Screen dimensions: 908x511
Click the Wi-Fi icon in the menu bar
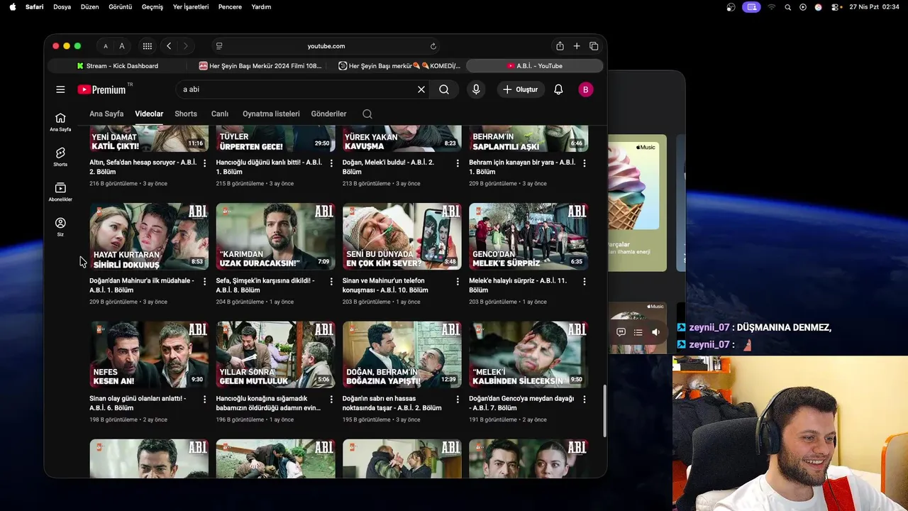772,7
